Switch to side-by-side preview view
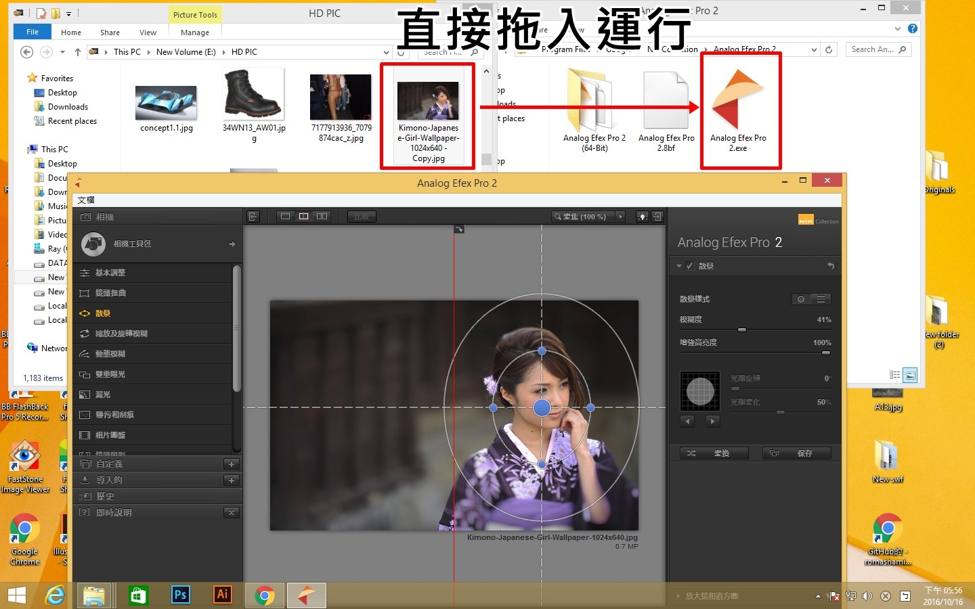 tap(322, 217)
